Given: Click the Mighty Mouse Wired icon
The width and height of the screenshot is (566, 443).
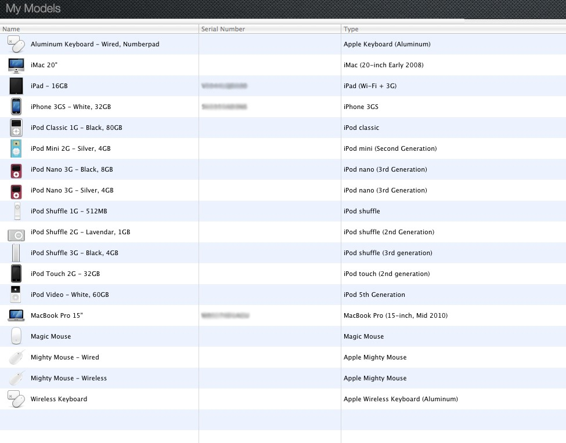Looking at the screenshot, I should pyautogui.click(x=17, y=357).
